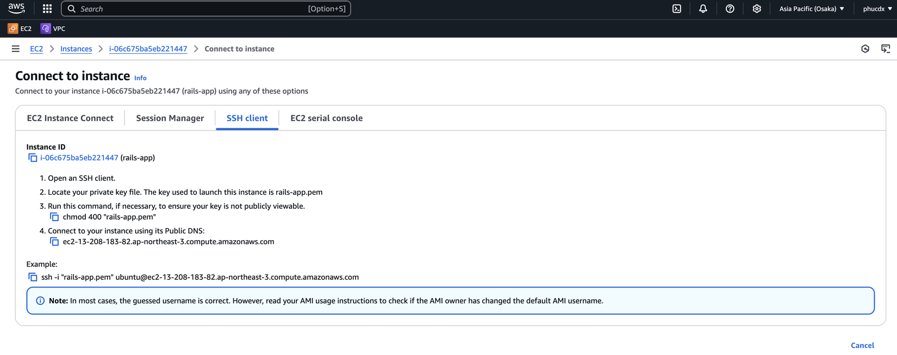Copy the example ssh command
The width and height of the screenshot is (897, 355).
pos(33,277)
